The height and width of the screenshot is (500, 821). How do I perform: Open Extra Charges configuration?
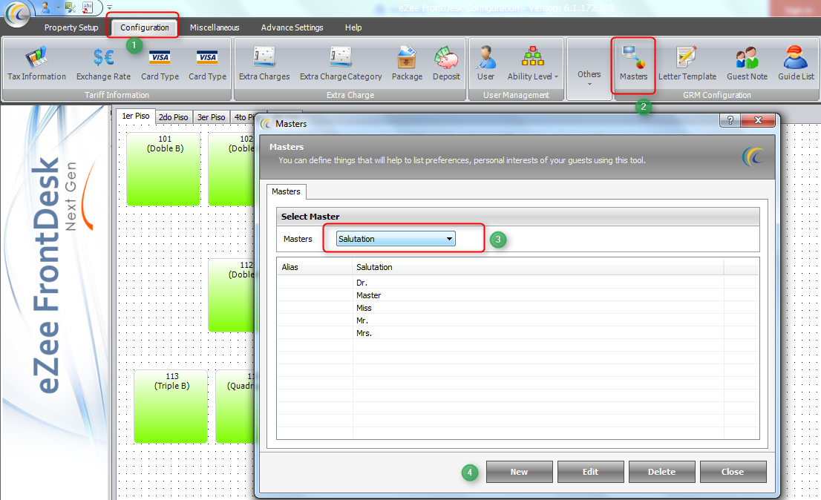click(x=264, y=64)
